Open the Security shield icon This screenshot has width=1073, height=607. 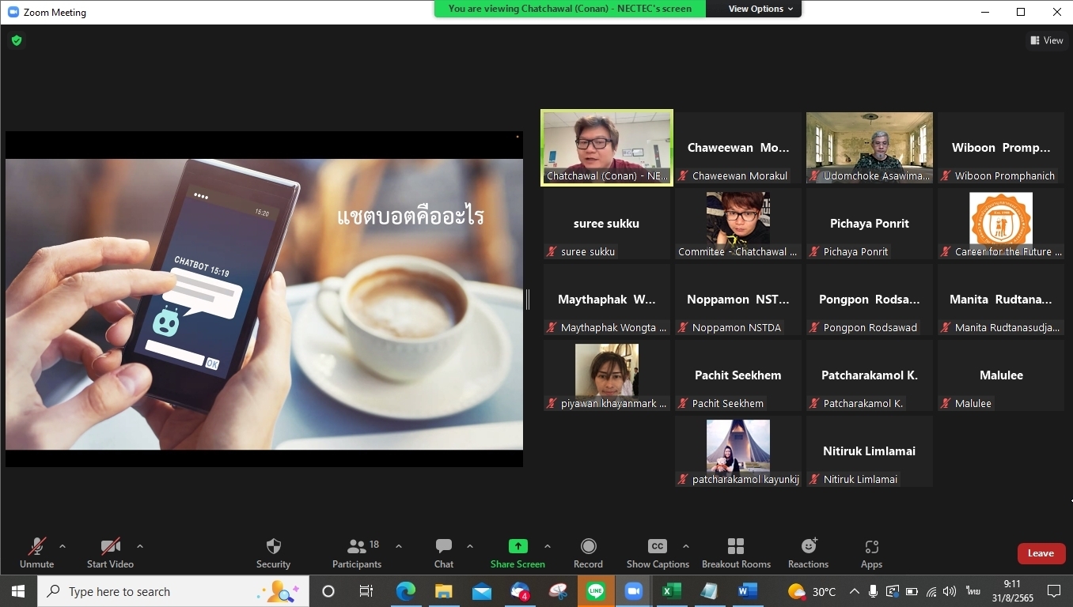[x=273, y=547]
